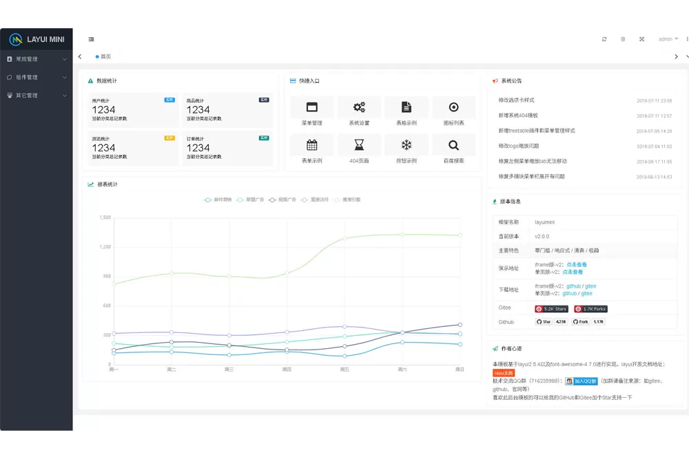Toggle the 联盟广告 legend series

point(251,200)
